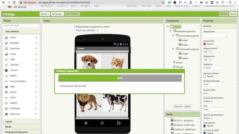The height and width of the screenshot is (134, 239).
Task: Collapse the Screen1 tree node
Action: click(x=168, y=26)
